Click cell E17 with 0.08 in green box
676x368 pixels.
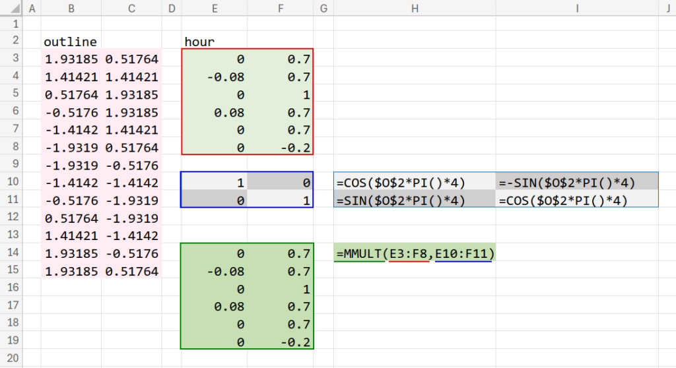(x=214, y=307)
